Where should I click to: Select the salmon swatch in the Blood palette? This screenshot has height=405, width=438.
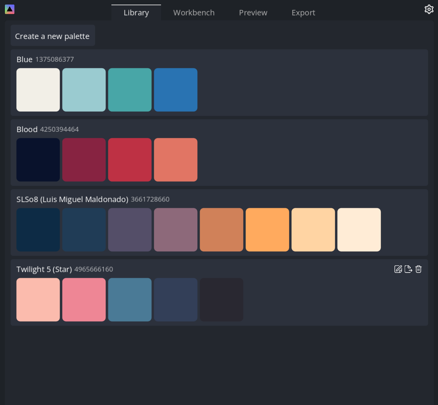coord(175,160)
